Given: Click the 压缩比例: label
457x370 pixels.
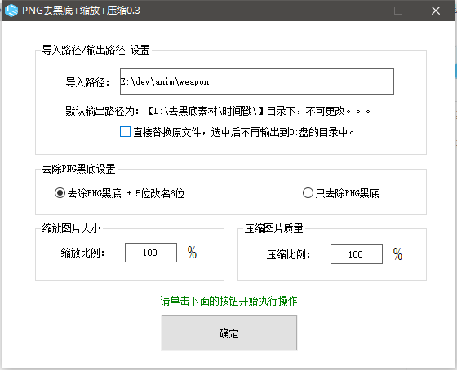Looking at the screenshot, I should (288, 254).
